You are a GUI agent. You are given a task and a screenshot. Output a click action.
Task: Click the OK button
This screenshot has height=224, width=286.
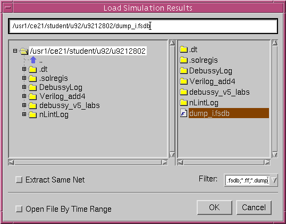[x=215, y=208]
